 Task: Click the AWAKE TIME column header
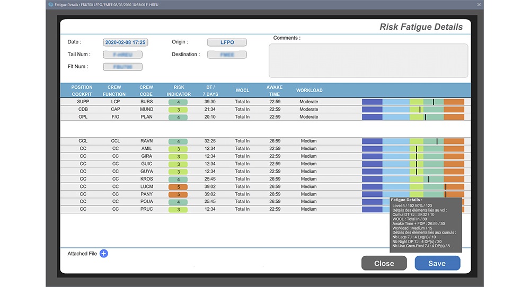[x=275, y=91]
